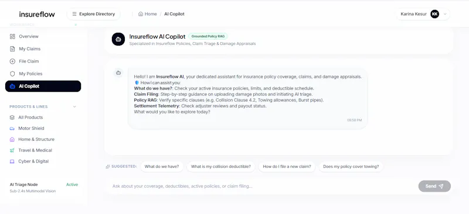The height and width of the screenshot is (214, 469).
Task: Click the 'Settlement Telemetry' line in message
Action: pyautogui.click(x=200, y=106)
